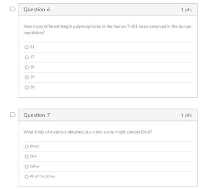The width and height of the screenshot is (216, 189).
Task: Click the answer label text 21
Action: coord(32,47)
